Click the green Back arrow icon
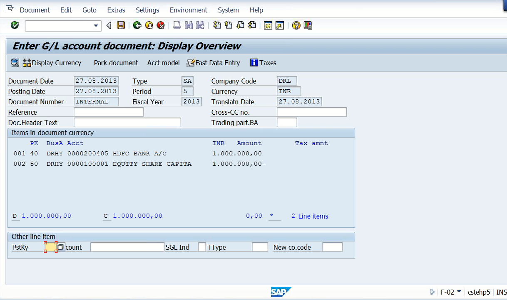The height and width of the screenshot is (300, 507). [x=137, y=26]
